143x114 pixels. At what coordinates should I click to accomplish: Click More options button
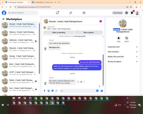(x=89, y=32)
